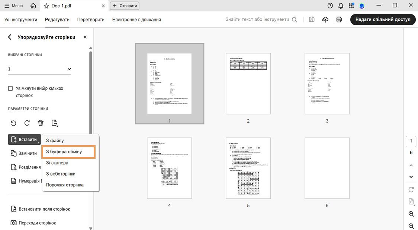Click the zoom in magnifier icon

(411, 214)
